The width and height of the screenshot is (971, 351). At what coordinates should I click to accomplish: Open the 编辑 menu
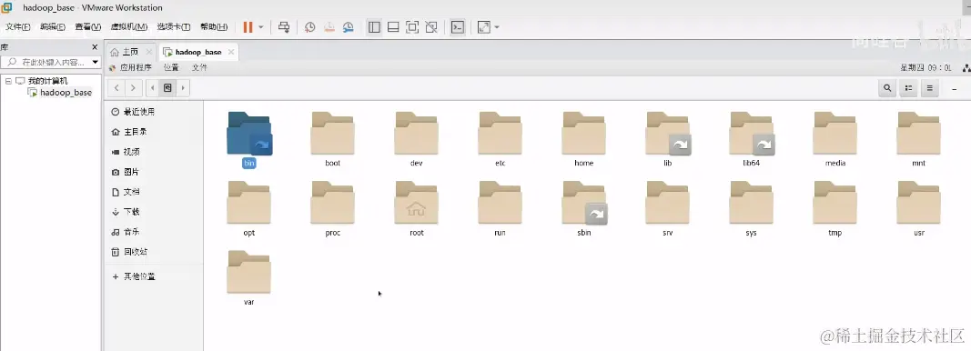click(x=53, y=26)
